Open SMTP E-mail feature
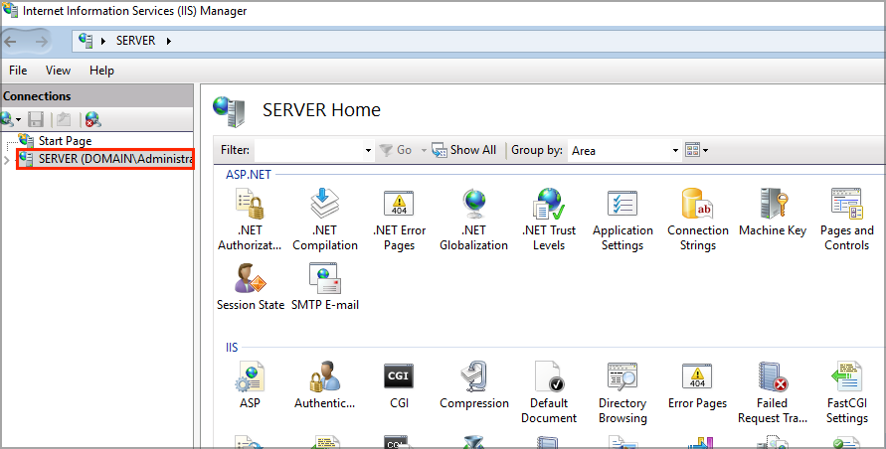The width and height of the screenshot is (886, 449). click(x=325, y=287)
